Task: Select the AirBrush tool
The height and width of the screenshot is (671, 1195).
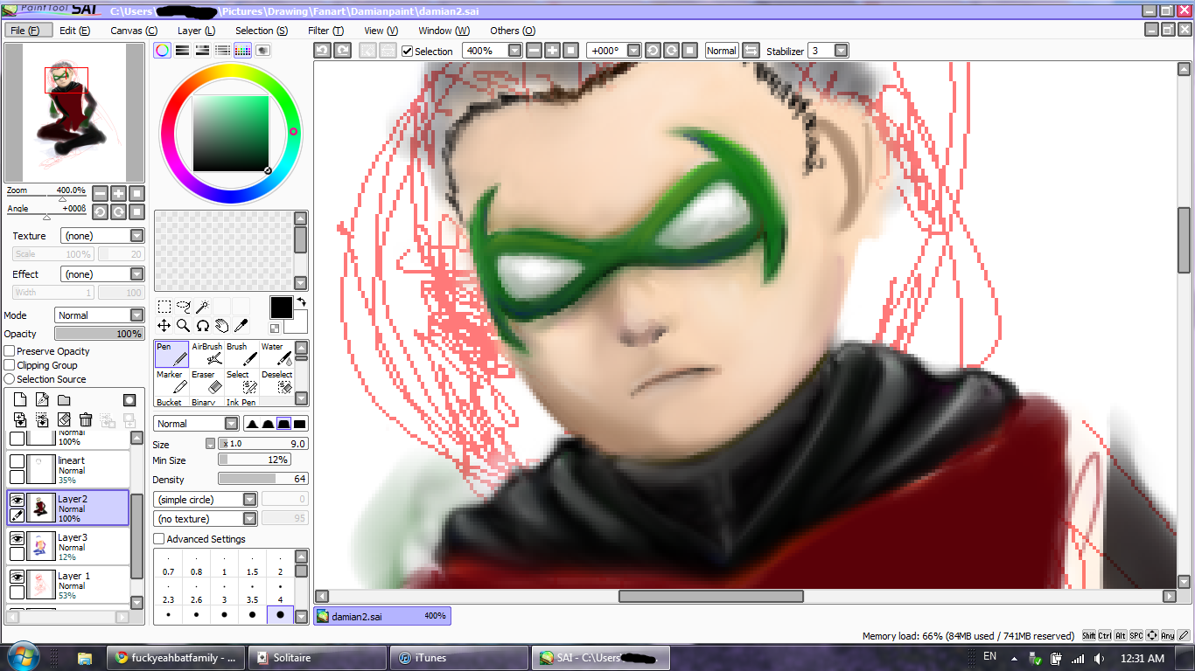Action: click(x=206, y=354)
